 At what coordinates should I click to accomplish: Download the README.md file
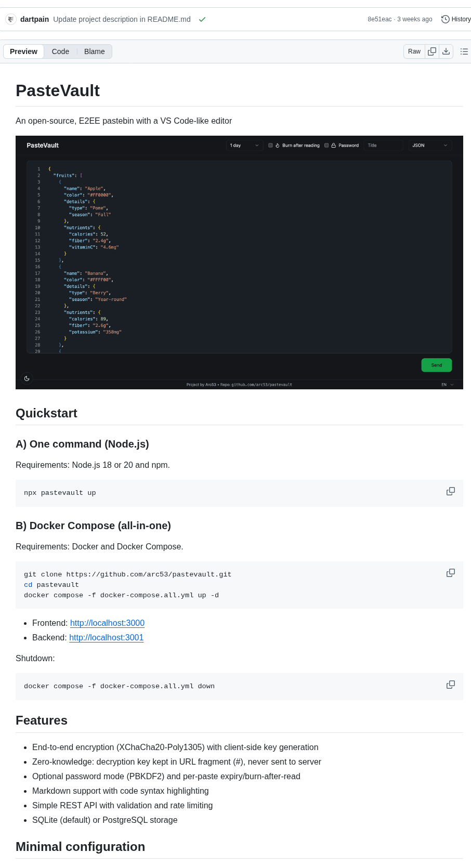point(446,51)
